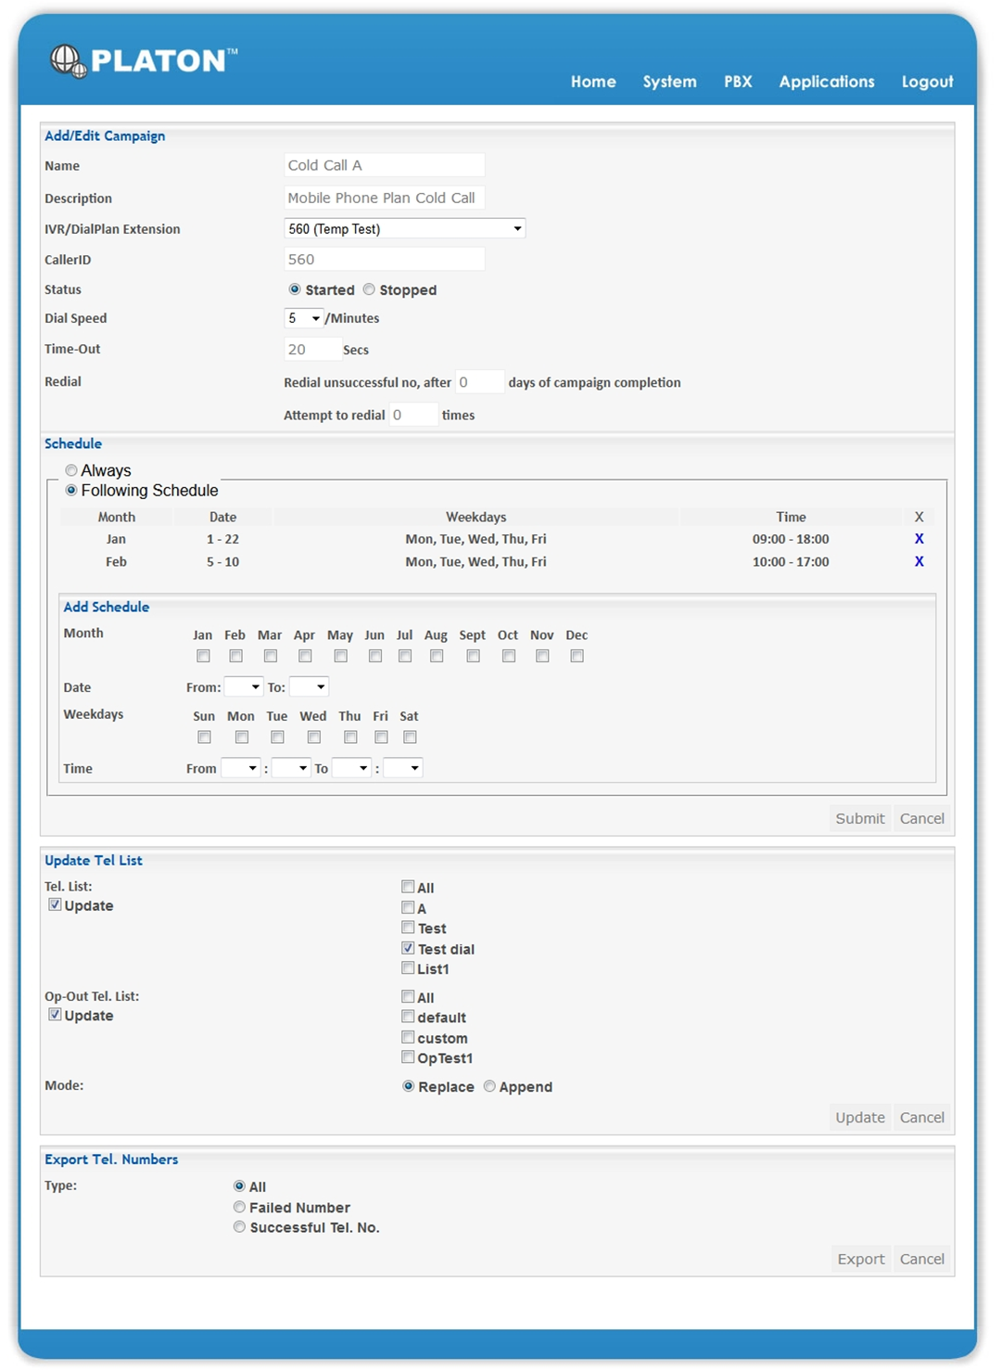Check the Sun weekday checkbox

pyautogui.click(x=204, y=737)
